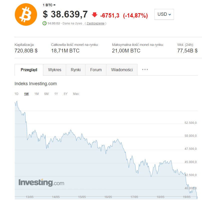Select the 1M chart timeframe
Viewport: 202px width, 204px height.
37,94
